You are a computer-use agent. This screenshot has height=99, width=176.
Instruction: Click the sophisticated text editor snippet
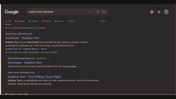pos(53,82)
